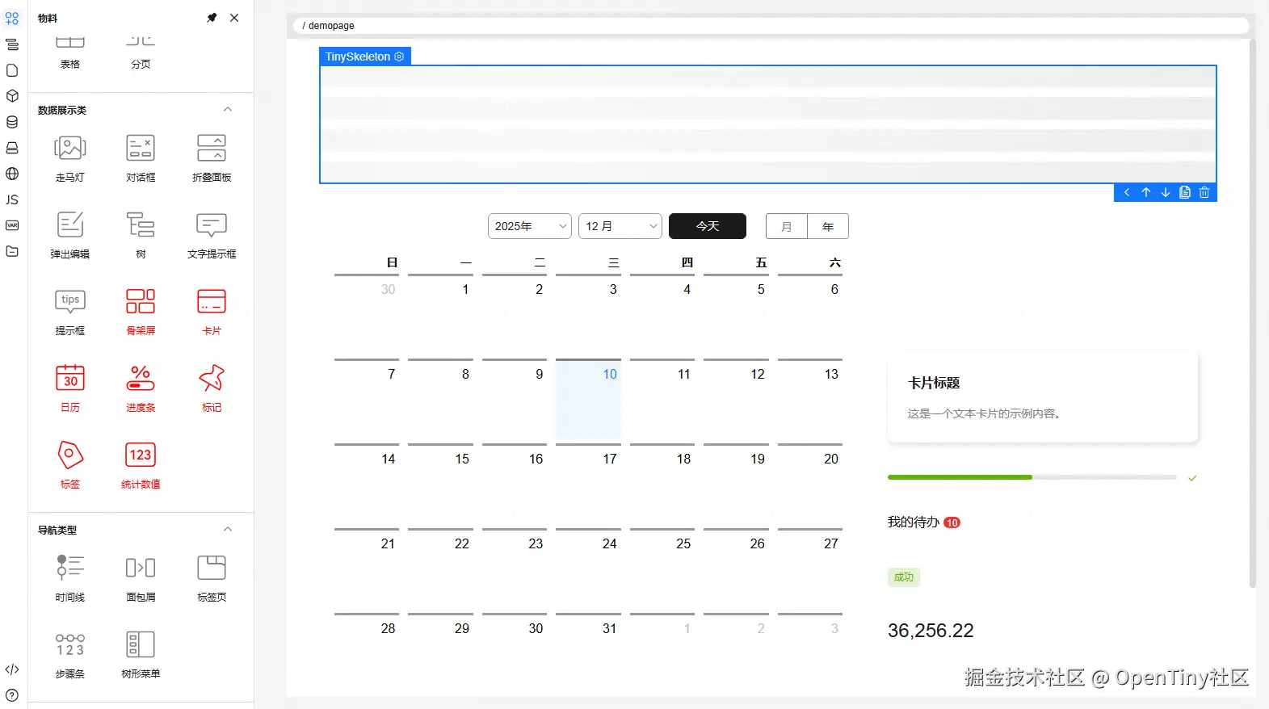Screen dimensions: 1269x709
Task: Select calendar date 17
Action: click(x=588, y=485)
